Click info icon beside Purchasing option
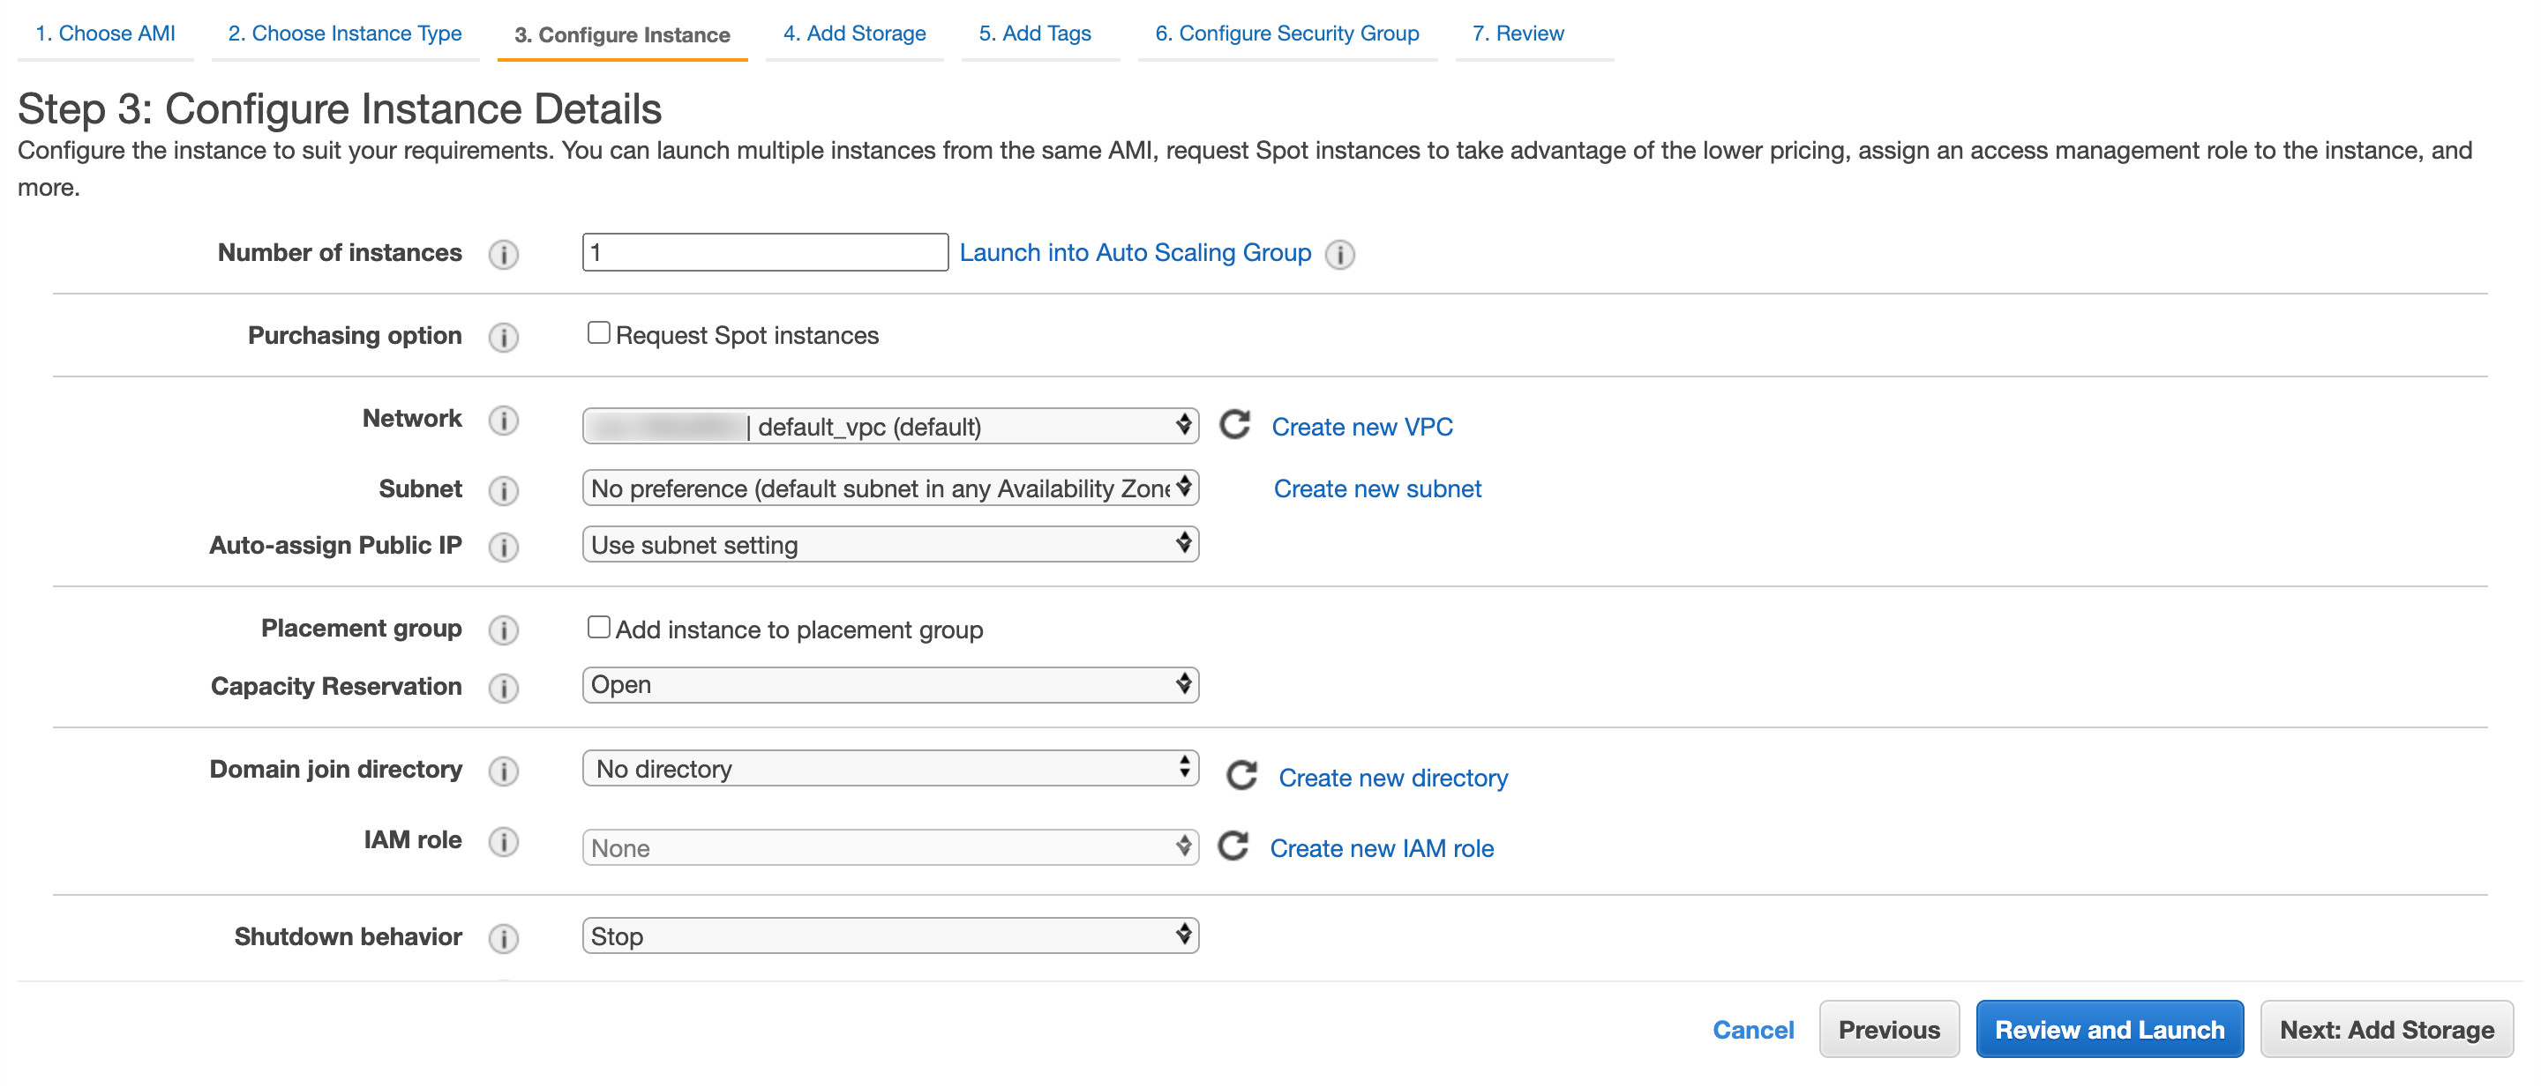2541x1088 pixels. [x=503, y=337]
